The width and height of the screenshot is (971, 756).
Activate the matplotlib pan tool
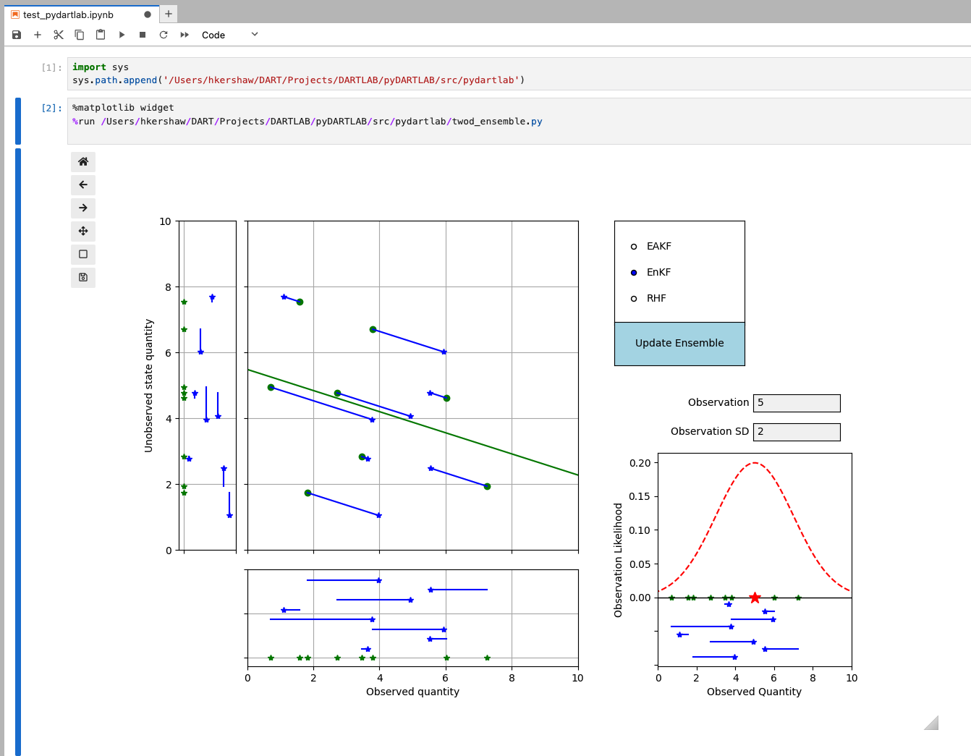(x=83, y=232)
